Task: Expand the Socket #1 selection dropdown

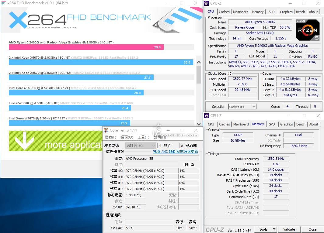Action: coord(253,107)
